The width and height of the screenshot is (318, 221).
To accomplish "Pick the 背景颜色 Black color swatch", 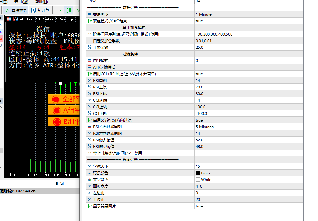I will tap(198, 173).
